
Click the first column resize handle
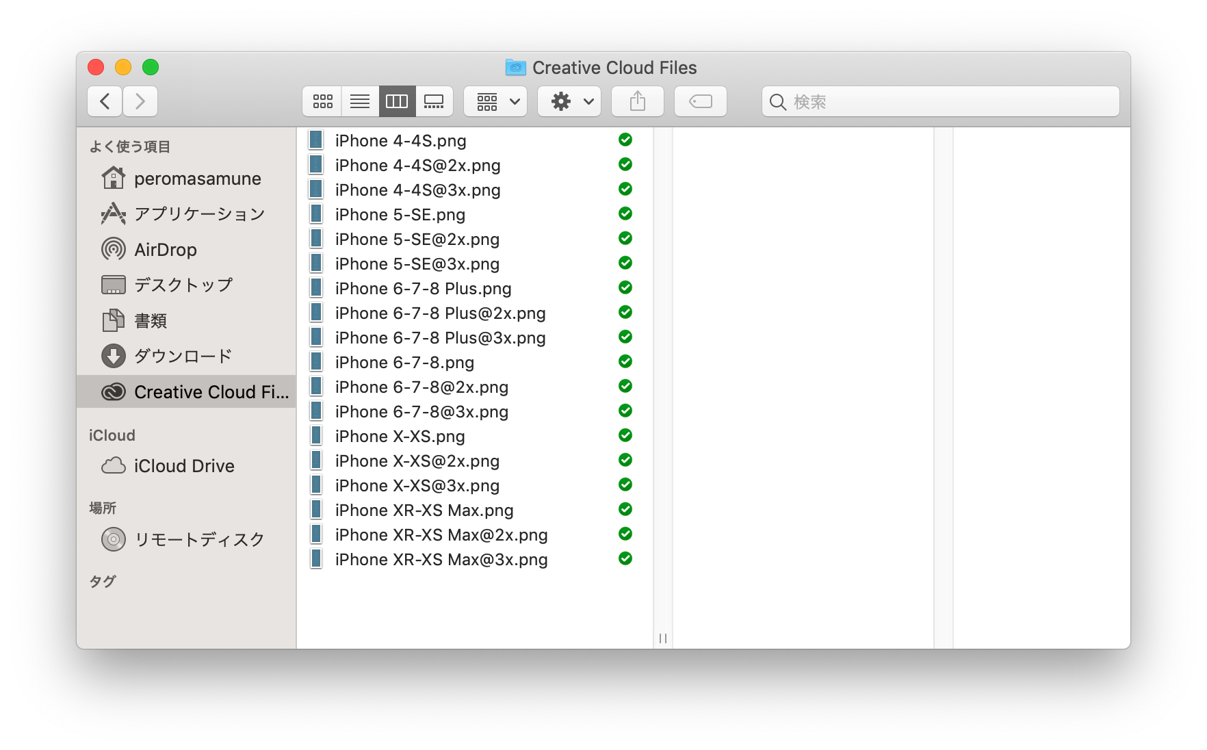click(x=663, y=638)
